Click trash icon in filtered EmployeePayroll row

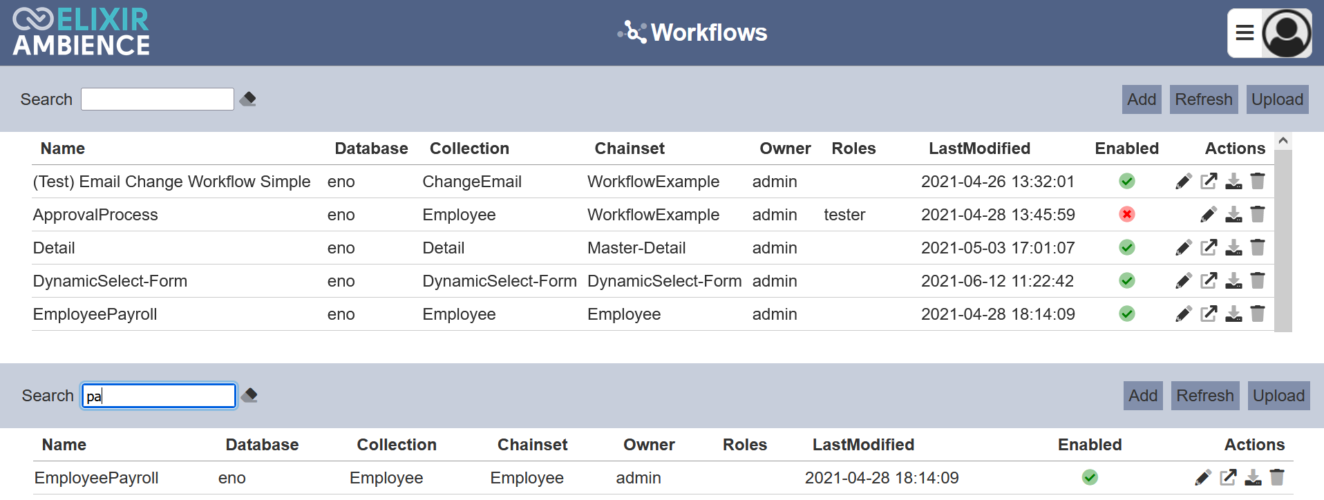coord(1277,478)
